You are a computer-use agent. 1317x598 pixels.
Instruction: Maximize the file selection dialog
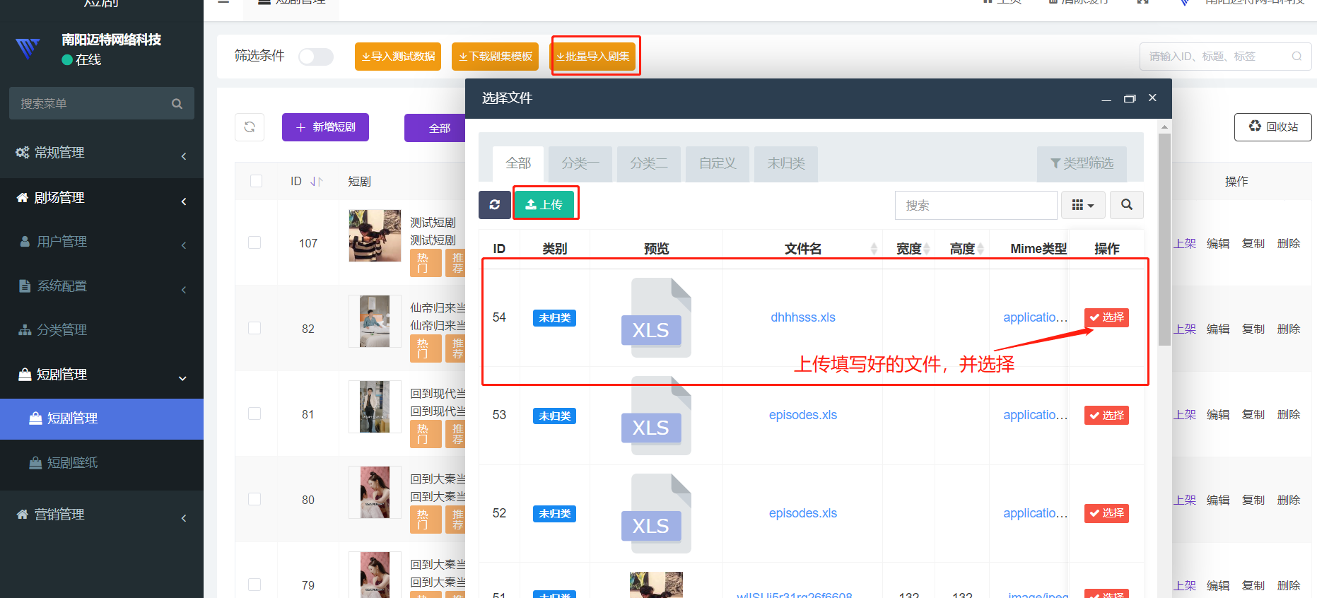1130,98
